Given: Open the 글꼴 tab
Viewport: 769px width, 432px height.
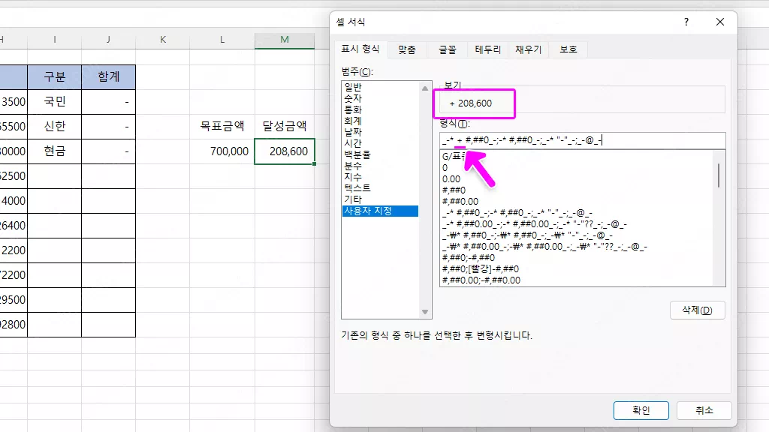Looking at the screenshot, I should click(448, 49).
